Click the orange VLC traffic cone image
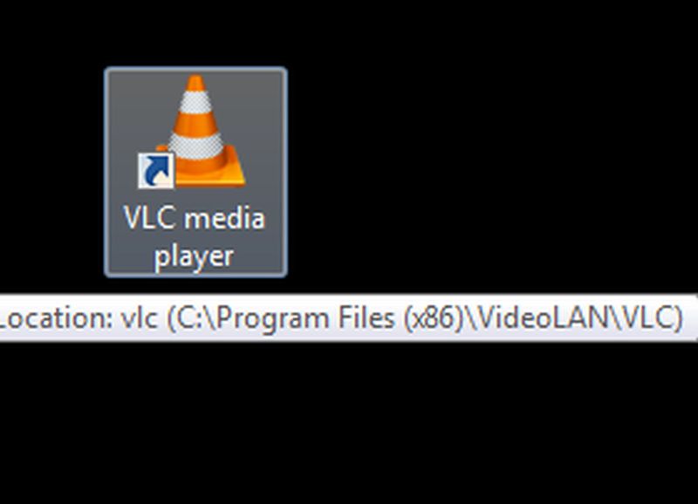The width and height of the screenshot is (698, 504). [202, 130]
